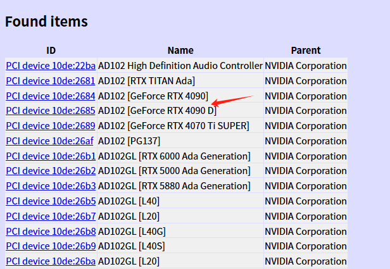Open the PCI device 10de:26ba link
The height and width of the screenshot is (269, 390).
click(x=51, y=261)
